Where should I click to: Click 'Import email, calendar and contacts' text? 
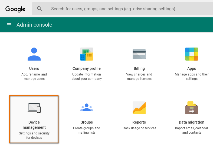(x=192, y=130)
